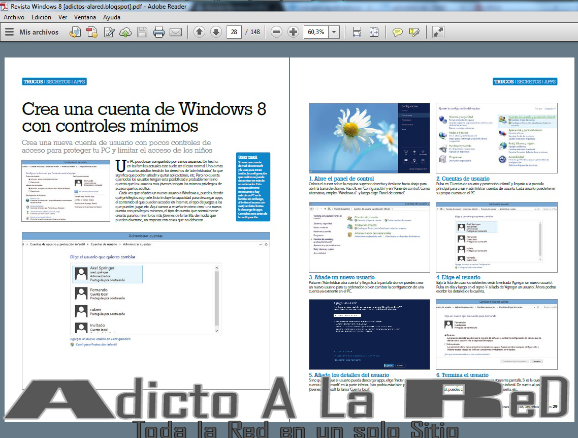This screenshot has width=578, height=438.
Task: Click the dark blue add user screenshot
Action: [369, 334]
